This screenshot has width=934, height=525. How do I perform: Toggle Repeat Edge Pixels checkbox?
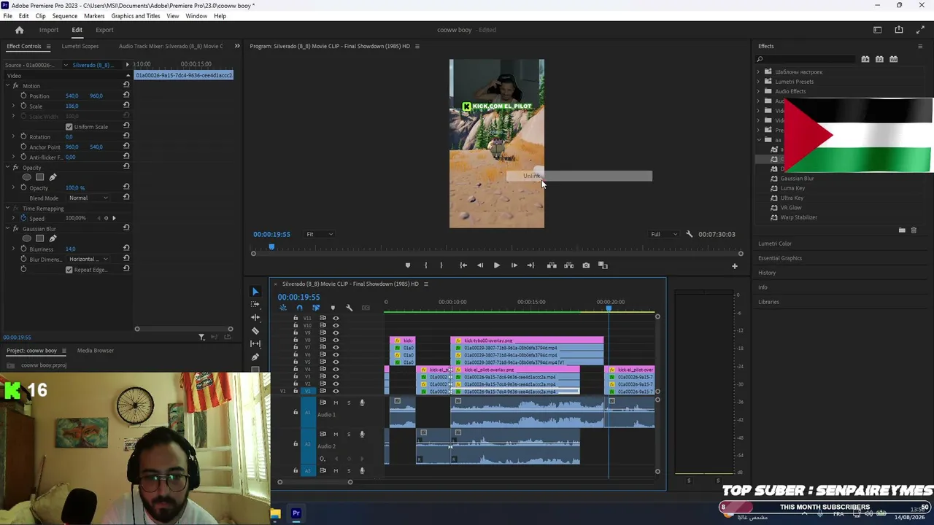(x=69, y=270)
